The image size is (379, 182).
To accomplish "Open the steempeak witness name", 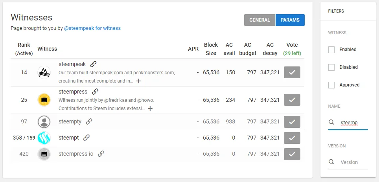I will [72, 64].
